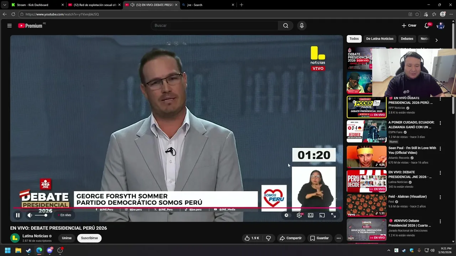Like the video with thumbs up
This screenshot has height=256, width=456.
(252, 238)
